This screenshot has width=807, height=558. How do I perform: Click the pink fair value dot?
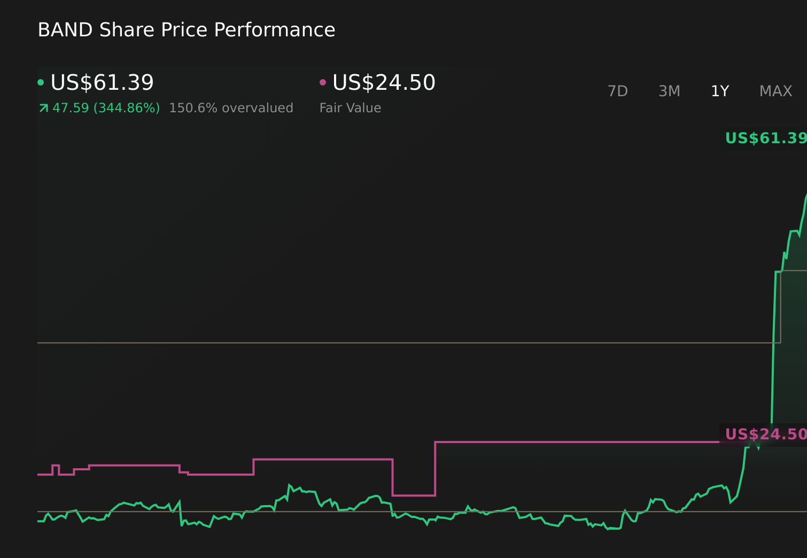323,82
